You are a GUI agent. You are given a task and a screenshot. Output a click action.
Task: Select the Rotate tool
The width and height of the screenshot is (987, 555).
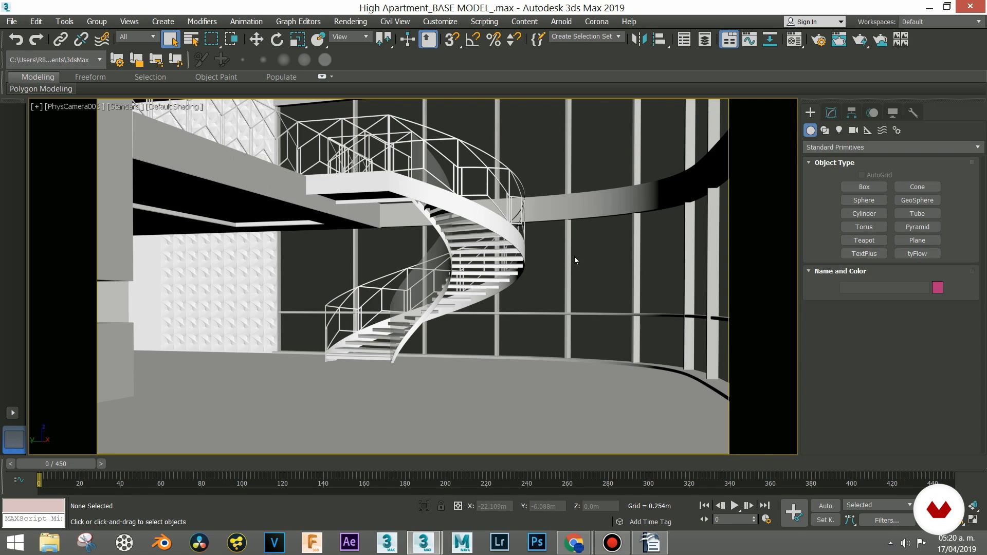[x=277, y=40]
